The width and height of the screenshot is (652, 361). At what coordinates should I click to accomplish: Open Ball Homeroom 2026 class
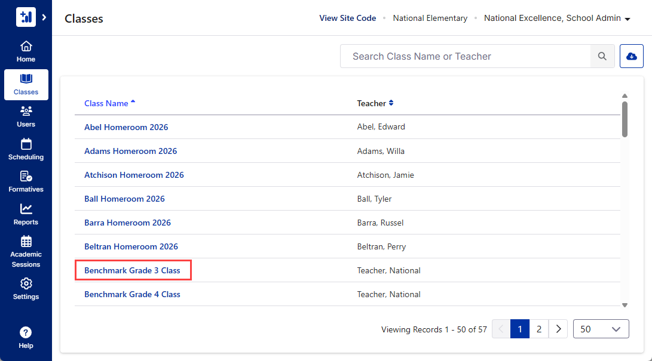pyautogui.click(x=124, y=199)
